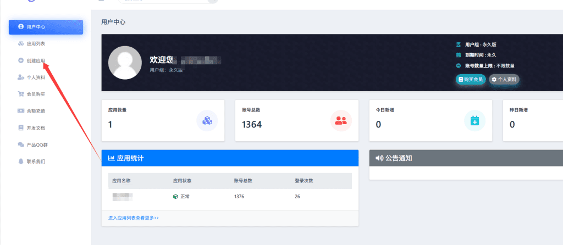This screenshot has width=563, height=245.
Task: Click the 昨日新增 value 0
Action: point(512,125)
